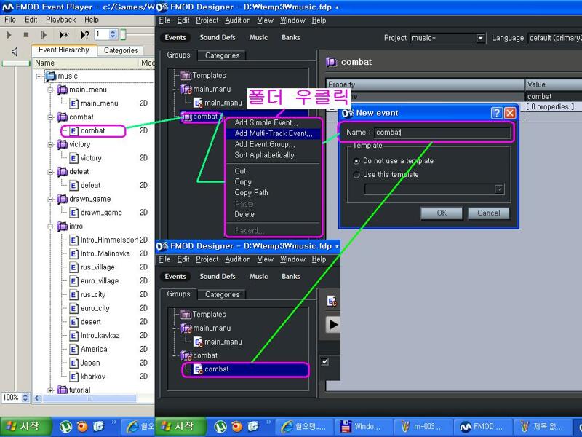
Task: Click the Intro_Himmelsdorf event icon
Action: (x=74, y=240)
